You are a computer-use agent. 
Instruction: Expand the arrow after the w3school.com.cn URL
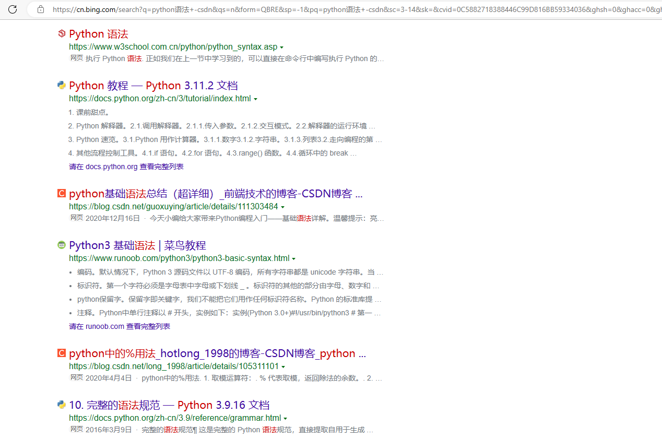[282, 48]
